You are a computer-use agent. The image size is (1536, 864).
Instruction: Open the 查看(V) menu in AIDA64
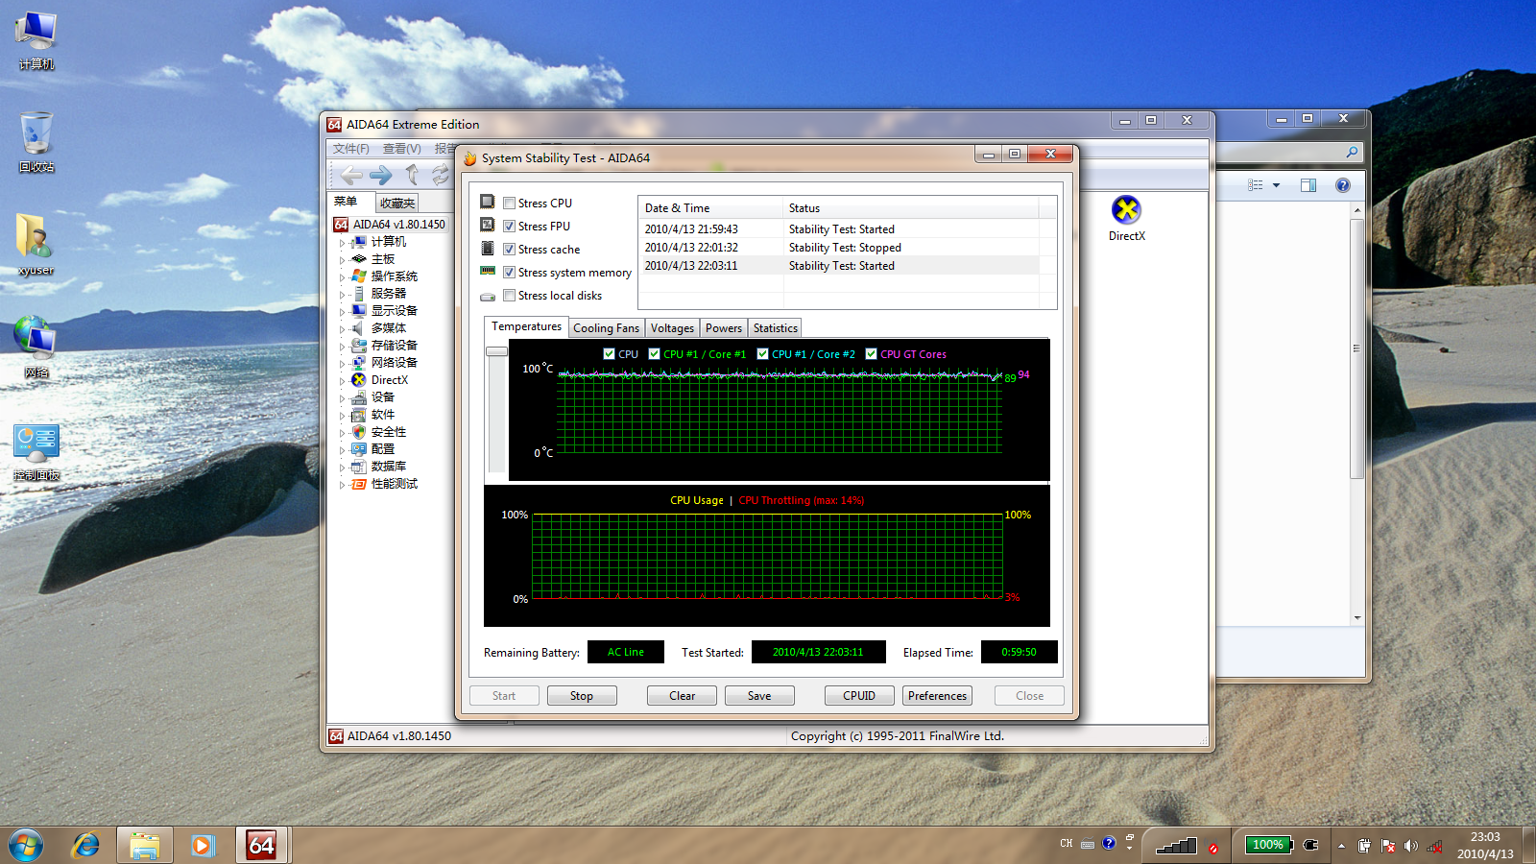402,149
